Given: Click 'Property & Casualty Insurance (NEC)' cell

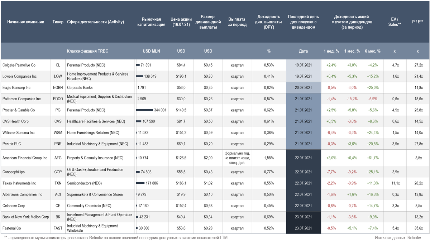Looking at the screenshot, I should (x=96, y=158).
